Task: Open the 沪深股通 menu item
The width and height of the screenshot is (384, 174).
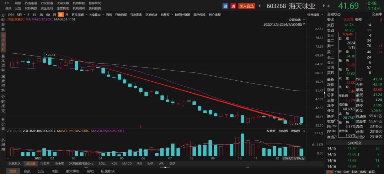Action: point(47,3)
